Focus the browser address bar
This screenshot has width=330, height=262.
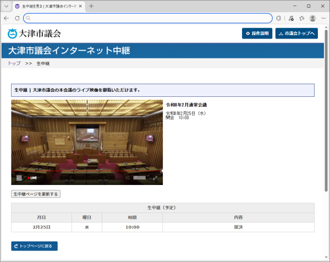(x=148, y=18)
